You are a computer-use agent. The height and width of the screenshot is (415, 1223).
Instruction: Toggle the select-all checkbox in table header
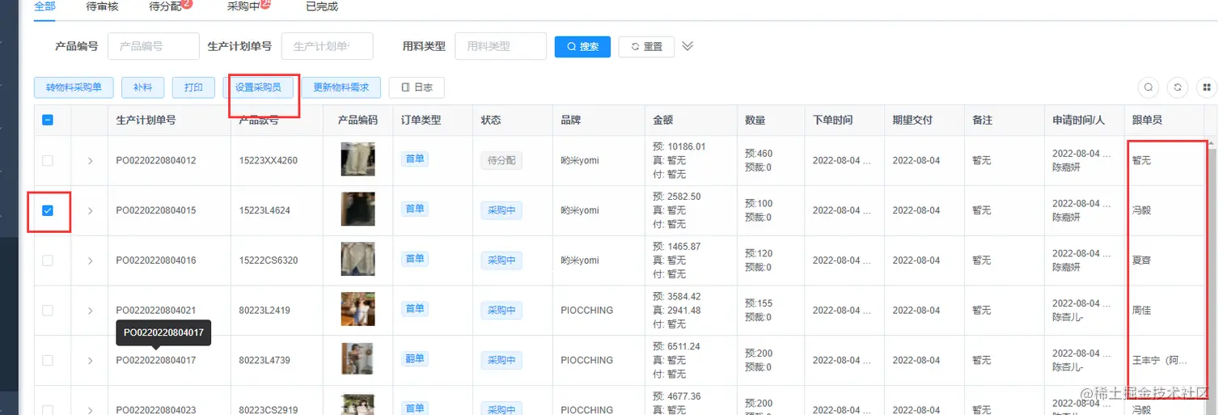click(x=48, y=120)
